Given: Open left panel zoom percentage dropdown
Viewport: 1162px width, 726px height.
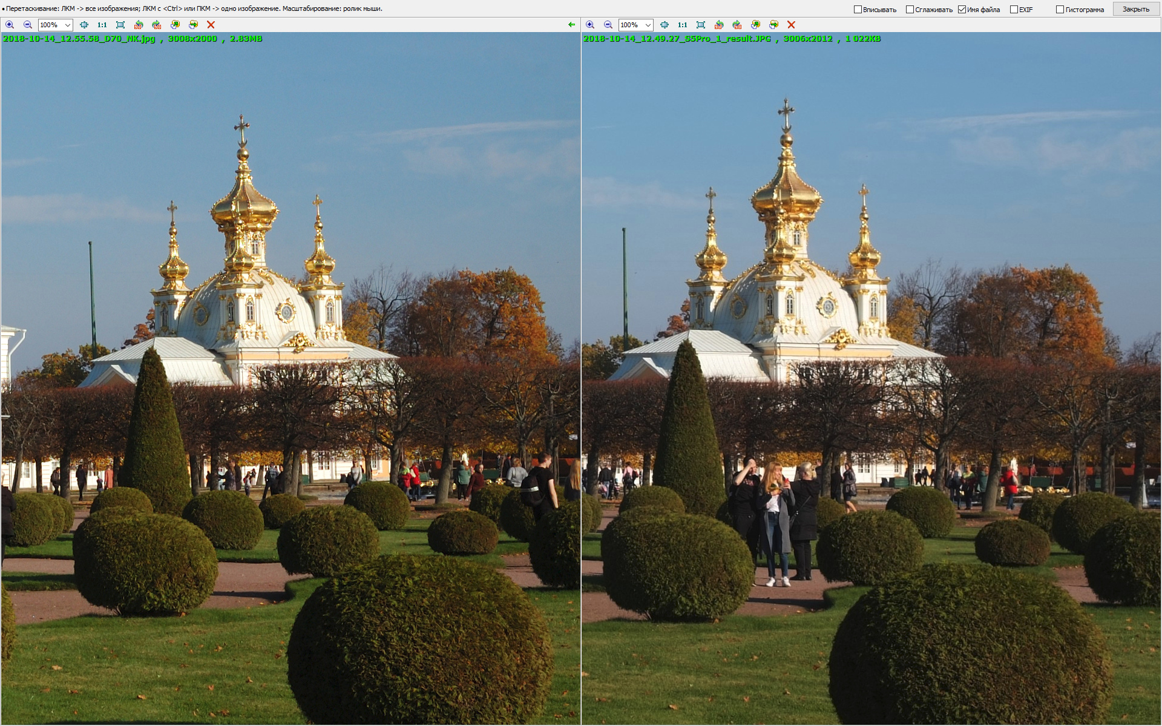Looking at the screenshot, I should (x=68, y=25).
